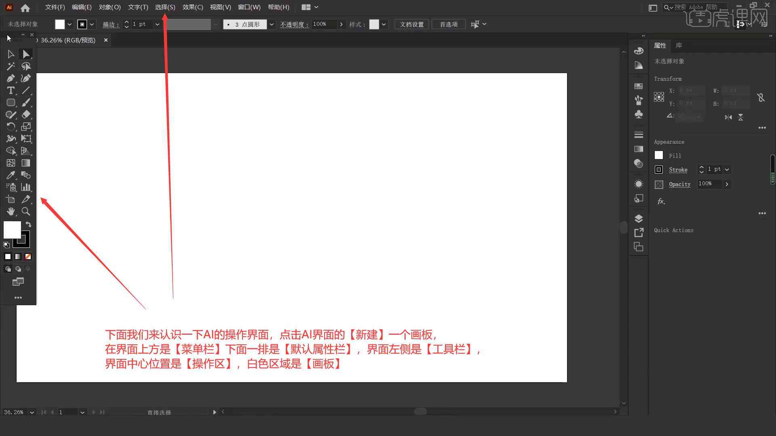Select the Direct Selection tool

(x=25, y=53)
